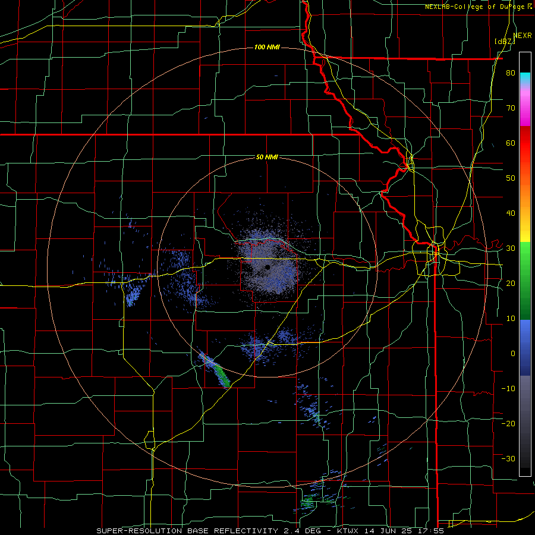Click the 60 value on the dBZ scale
Viewport: 535px width, 535px height.
coord(511,143)
